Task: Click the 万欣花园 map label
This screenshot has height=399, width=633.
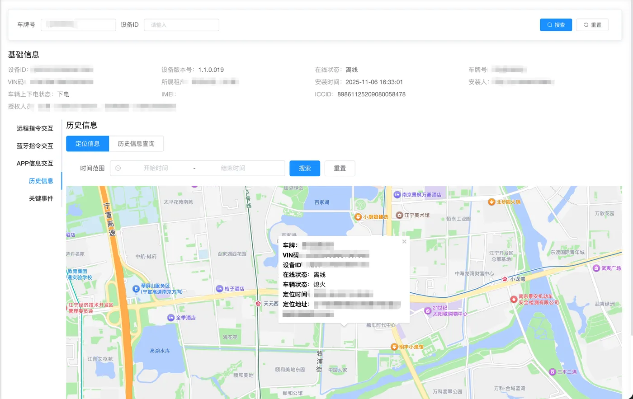Action: (605, 213)
